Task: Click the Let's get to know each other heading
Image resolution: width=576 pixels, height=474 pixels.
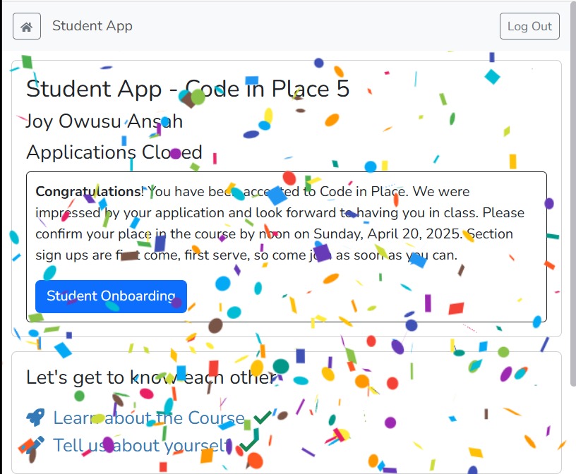Action: (x=151, y=377)
